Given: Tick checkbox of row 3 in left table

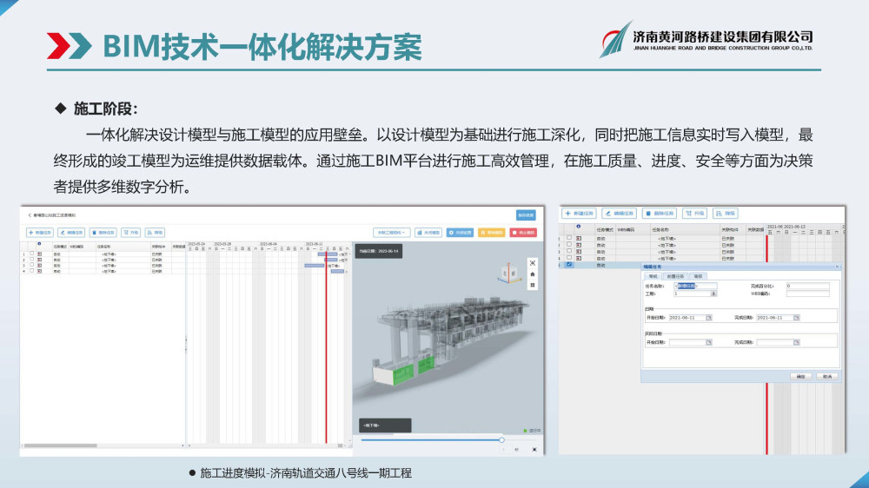Looking at the screenshot, I should 31,265.
